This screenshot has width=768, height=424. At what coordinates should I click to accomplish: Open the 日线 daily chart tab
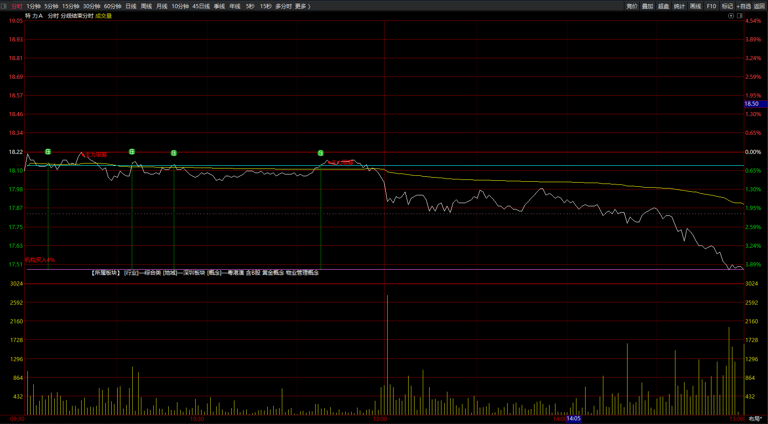(x=131, y=6)
